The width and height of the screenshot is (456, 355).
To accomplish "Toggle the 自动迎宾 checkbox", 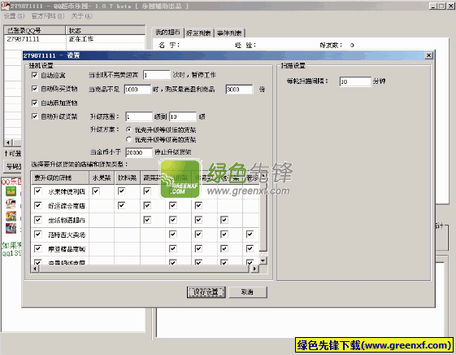I will (x=35, y=75).
